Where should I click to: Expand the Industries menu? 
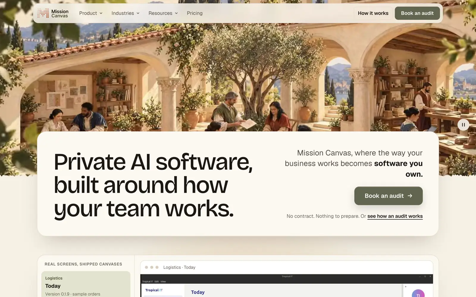coord(125,13)
